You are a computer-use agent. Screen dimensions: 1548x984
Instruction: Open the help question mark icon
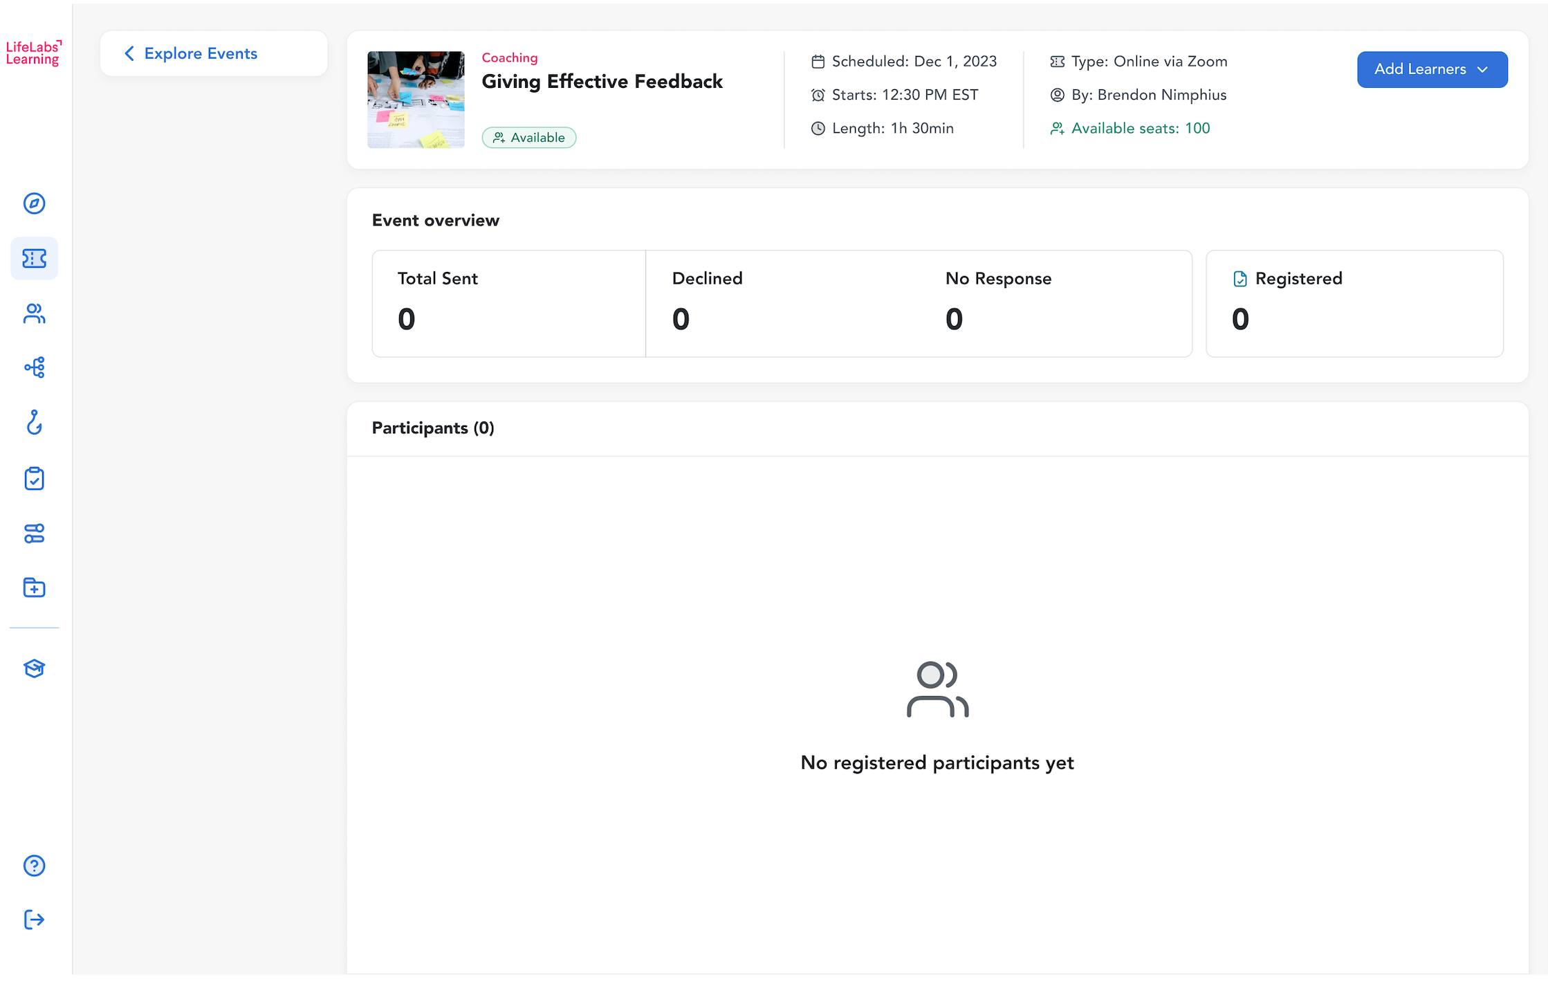34,866
